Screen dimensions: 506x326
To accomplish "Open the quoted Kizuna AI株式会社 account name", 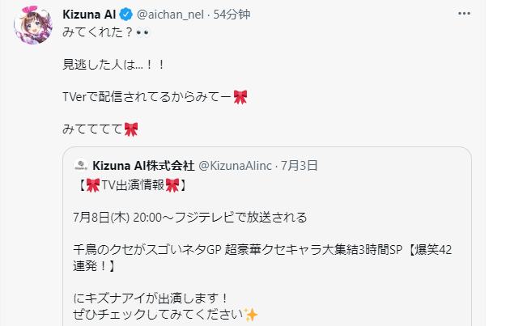I will pyautogui.click(x=143, y=166).
